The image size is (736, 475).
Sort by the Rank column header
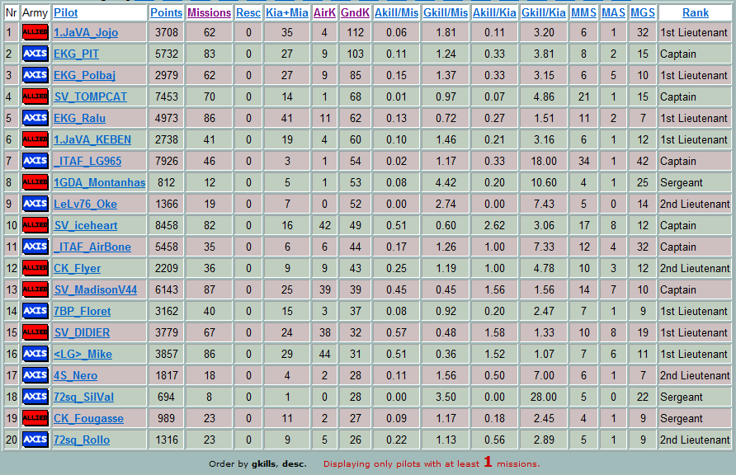coord(696,12)
